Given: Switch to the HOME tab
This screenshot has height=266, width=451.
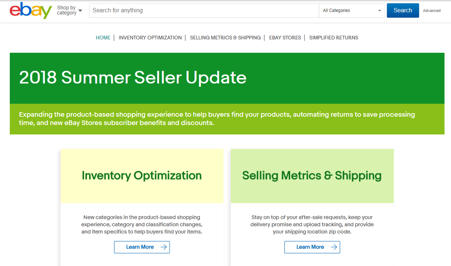Looking at the screenshot, I should click(x=103, y=38).
